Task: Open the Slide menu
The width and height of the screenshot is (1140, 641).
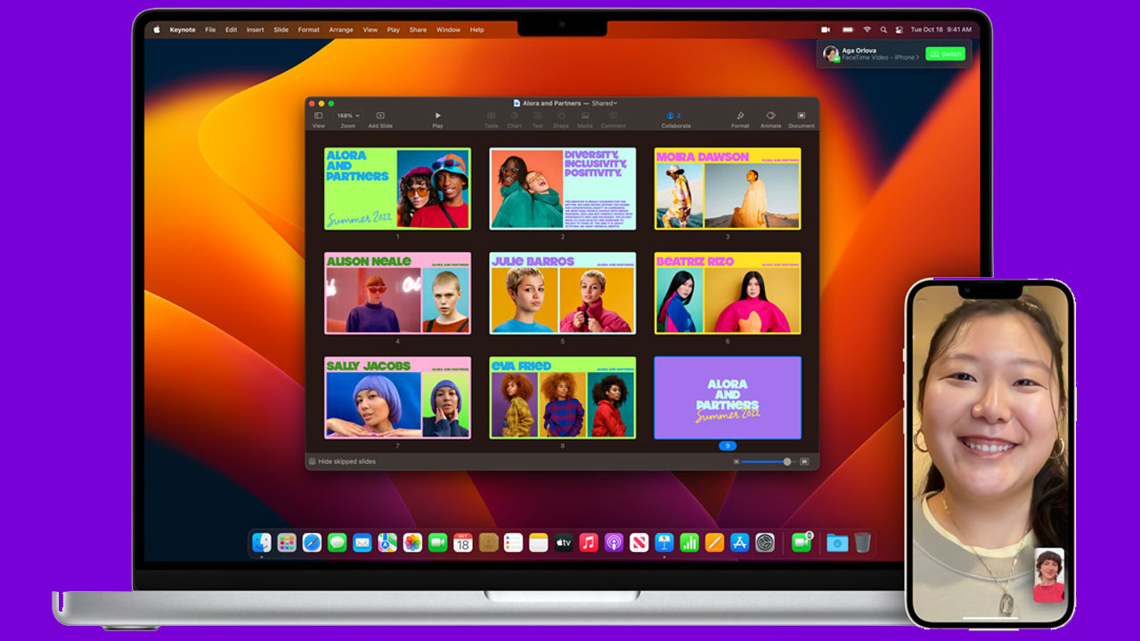Action: 281,29
